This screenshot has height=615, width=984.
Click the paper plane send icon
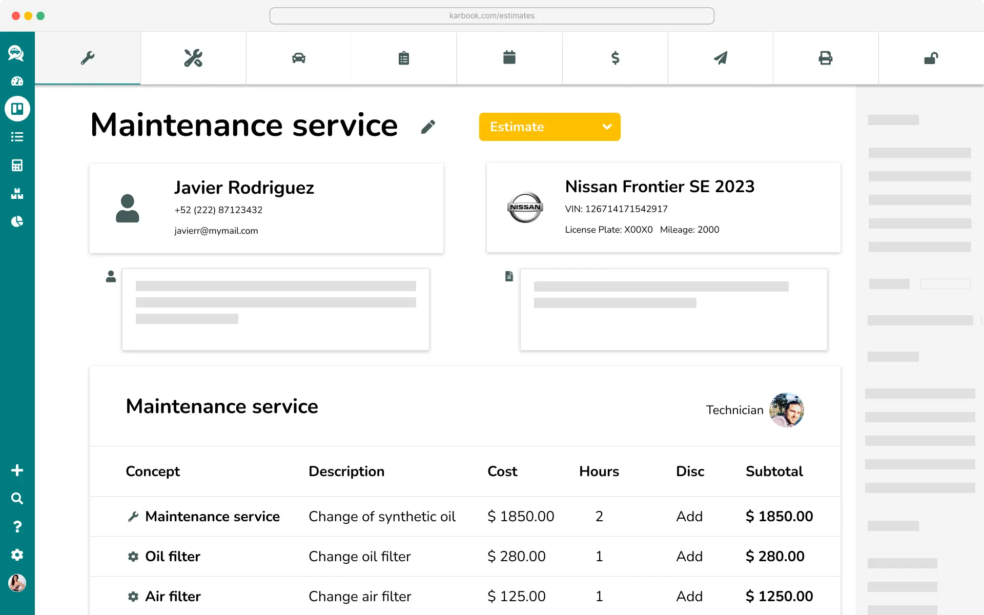pyautogui.click(x=721, y=58)
